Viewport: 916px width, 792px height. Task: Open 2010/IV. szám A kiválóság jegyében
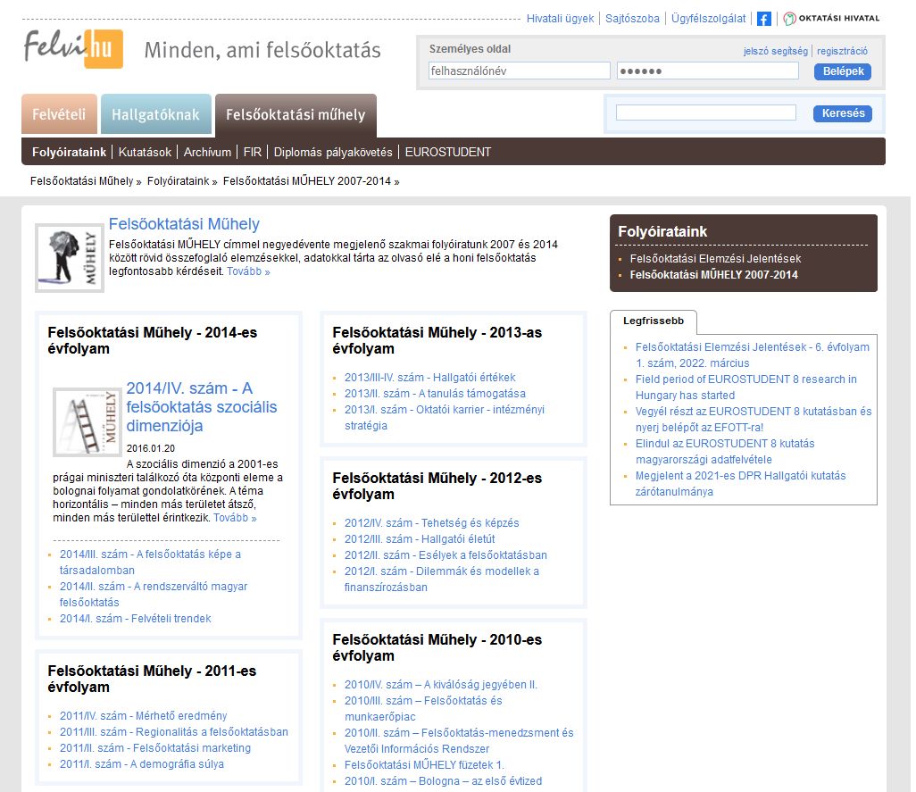tap(441, 685)
